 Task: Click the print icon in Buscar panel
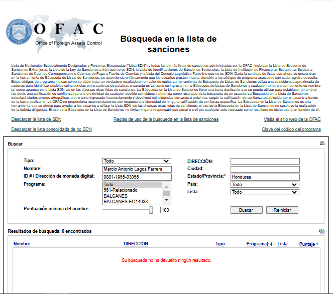(x=322, y=143)
